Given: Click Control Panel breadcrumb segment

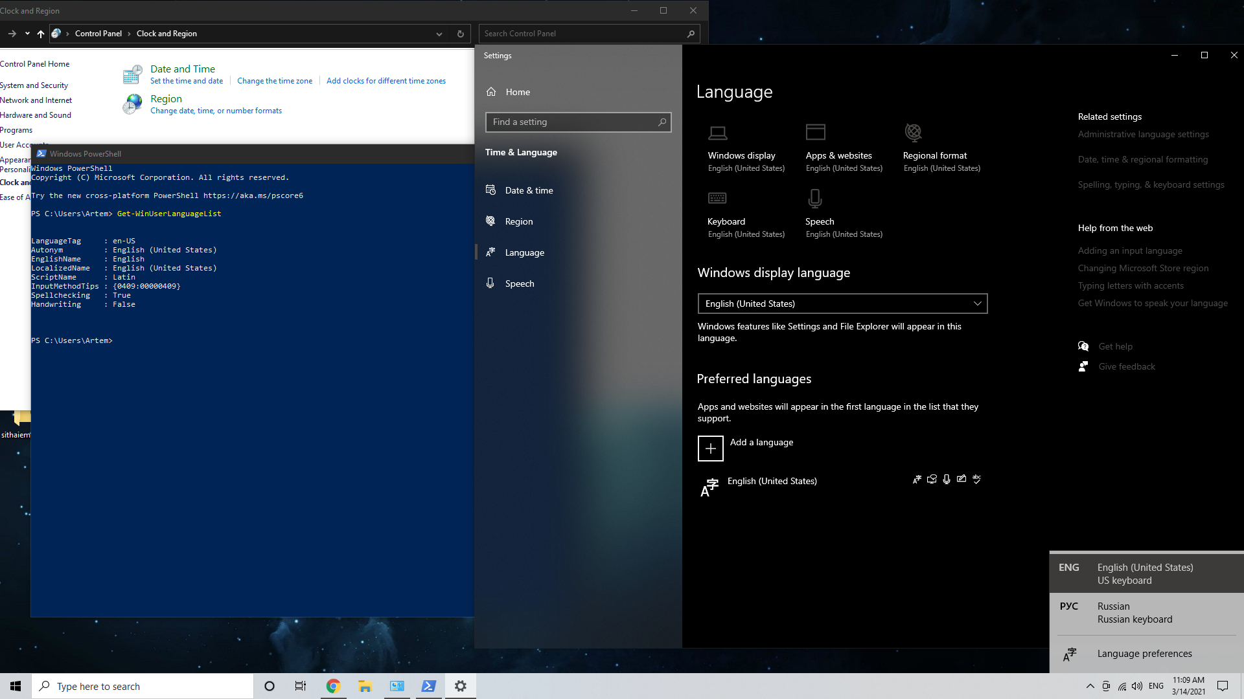Looking at the screenshot, I should coord(98,34).
